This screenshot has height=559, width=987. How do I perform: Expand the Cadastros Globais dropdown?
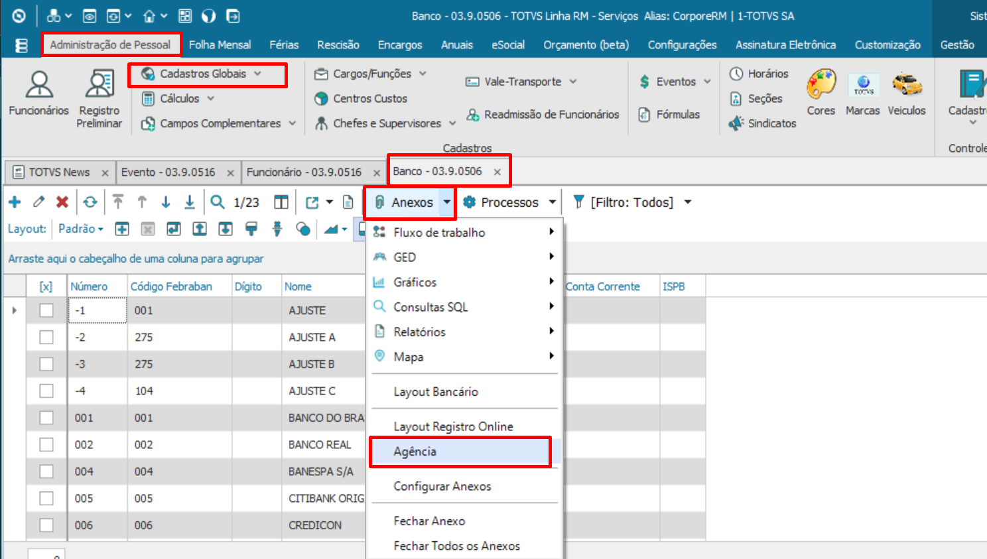257,74
